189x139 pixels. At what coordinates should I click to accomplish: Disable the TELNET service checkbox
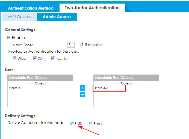pyautogui.click(x=53, y=58)
